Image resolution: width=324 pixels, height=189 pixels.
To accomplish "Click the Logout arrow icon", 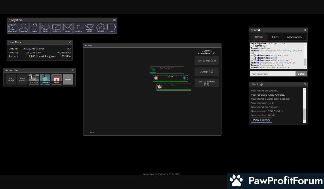I will [x=112, y=28].
